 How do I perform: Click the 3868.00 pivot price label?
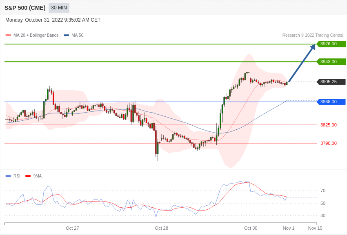click(x=331, y=102)
